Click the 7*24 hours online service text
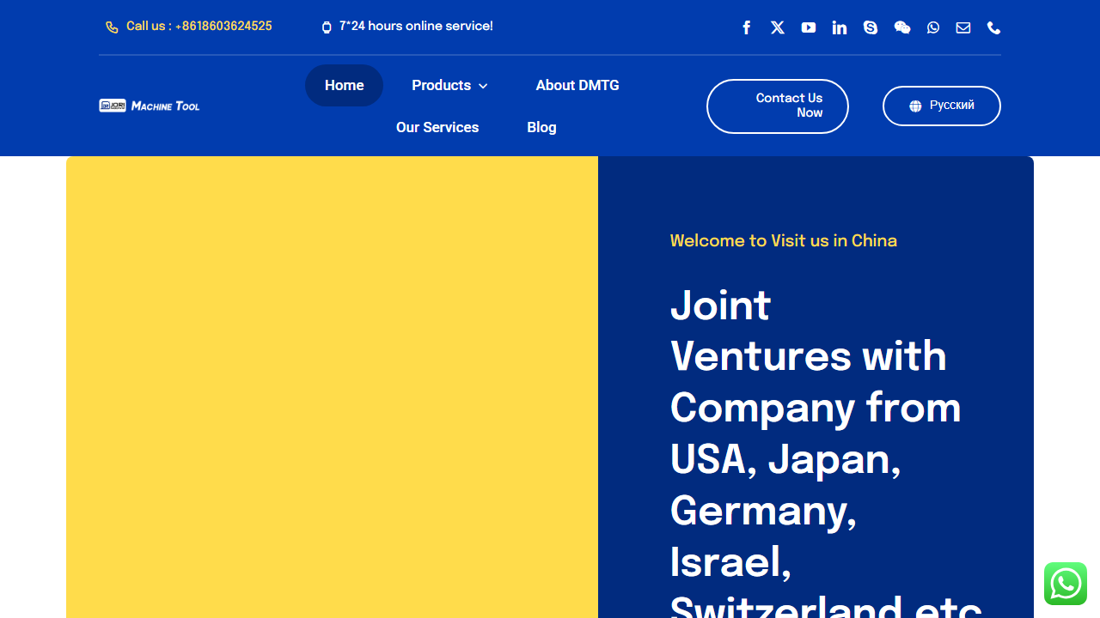Image resolution: width=1100 pixels, height=618 pixels. click(416, 27)
